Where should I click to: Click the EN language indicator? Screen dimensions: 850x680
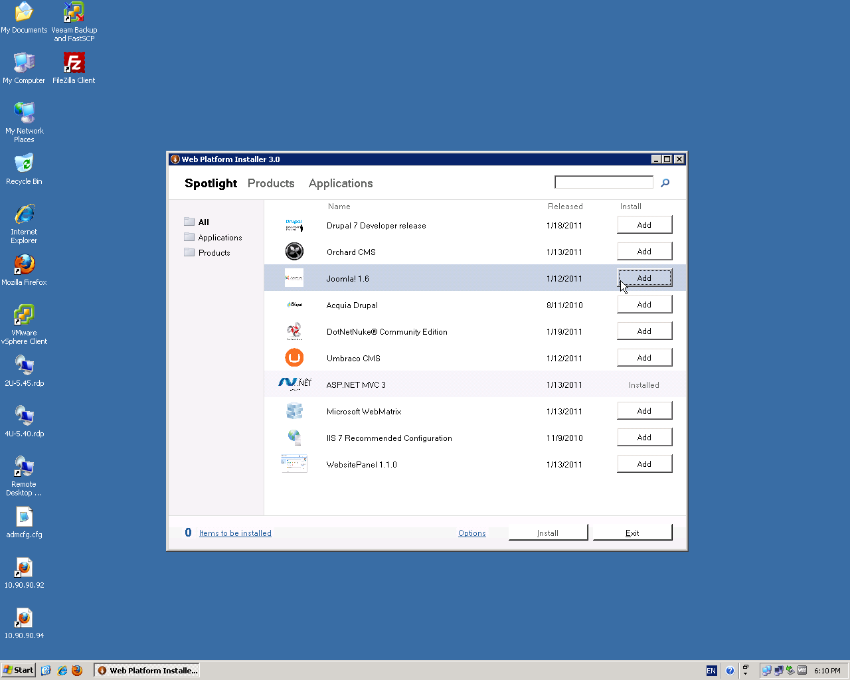pyautogui.click(x=711, y=671)
